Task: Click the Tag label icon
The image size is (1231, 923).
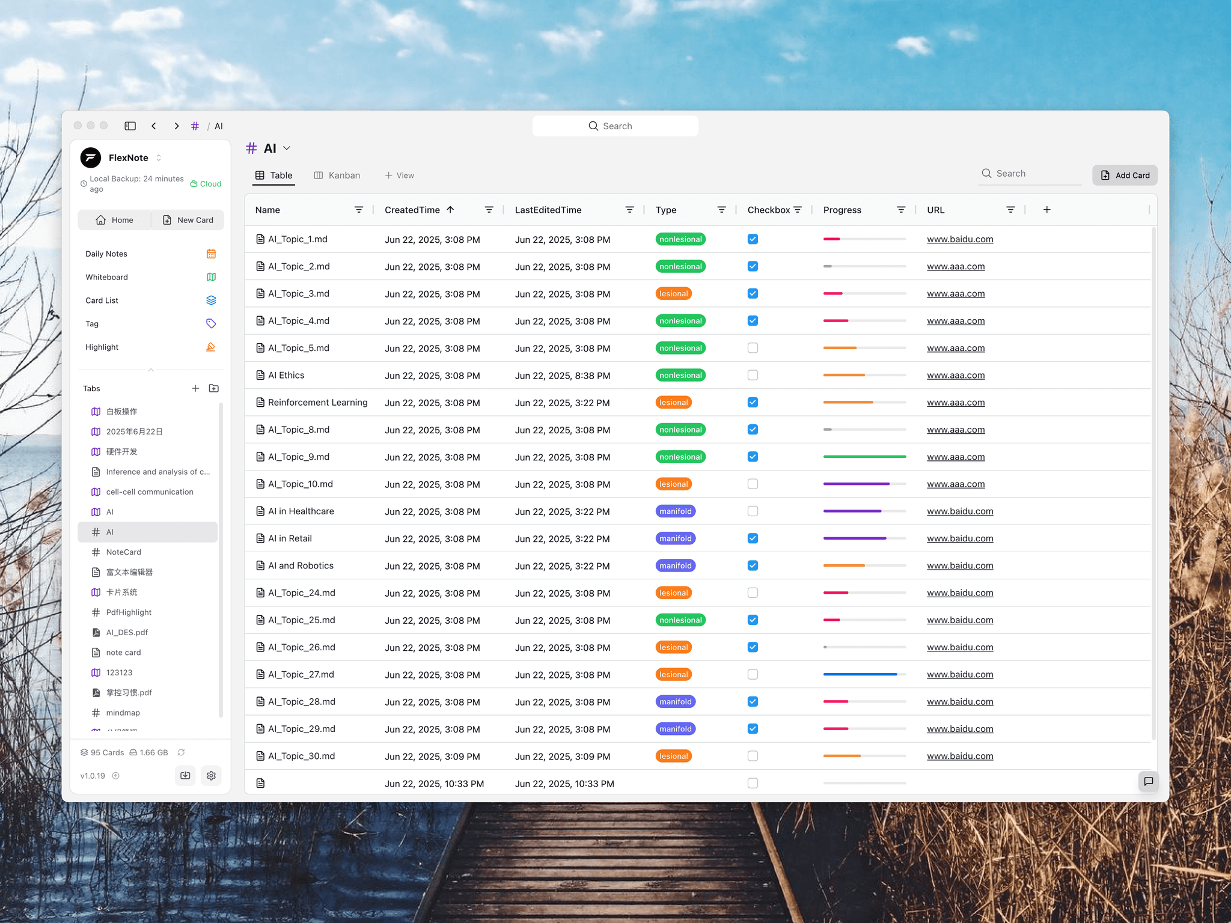Action: pos(211,323)
